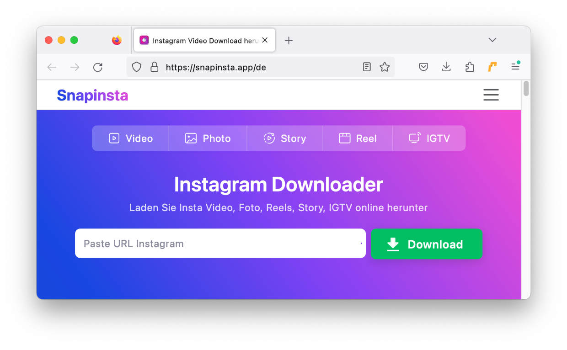Click the orange extension icon
This screenshot has width=567, height=350.
tap(492, 67)
